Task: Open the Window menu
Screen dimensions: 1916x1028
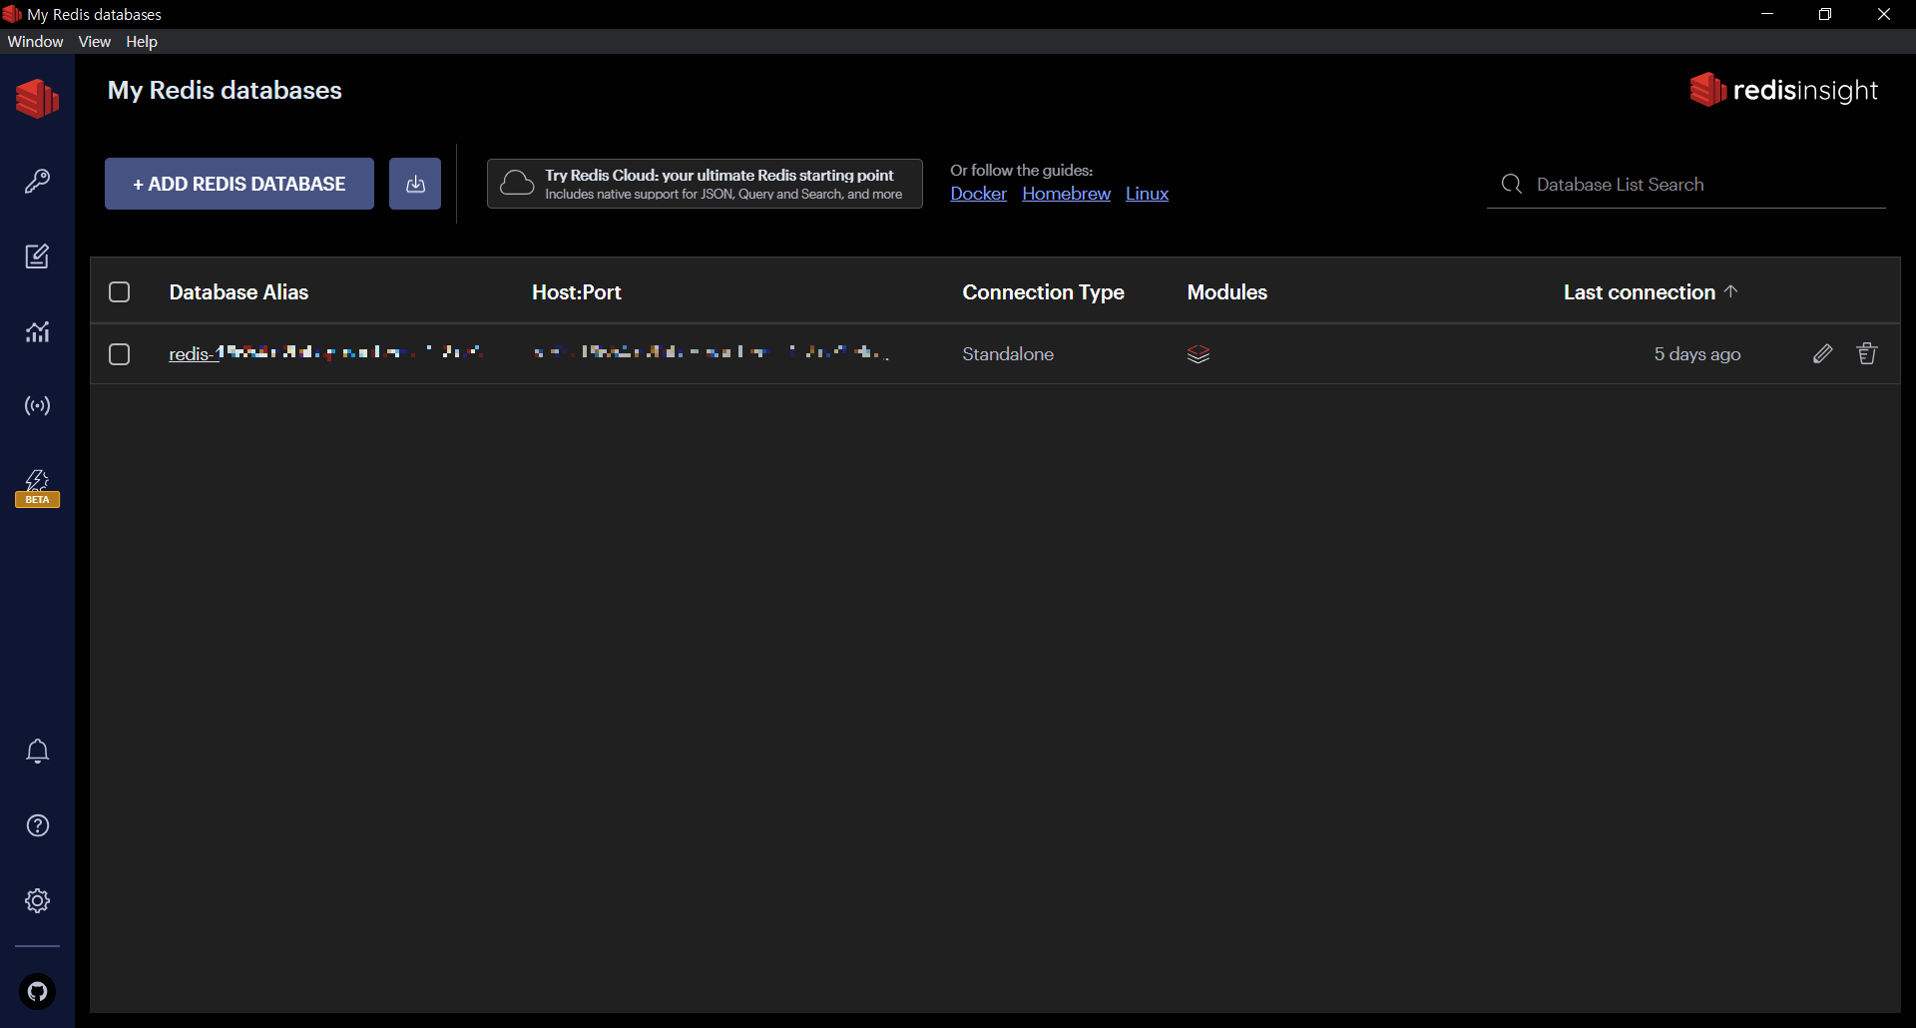Action: 35,41
